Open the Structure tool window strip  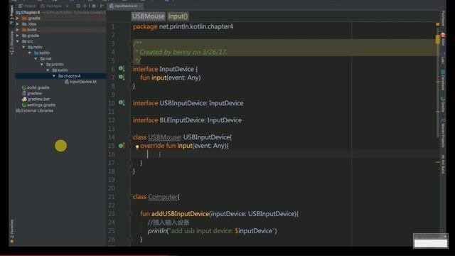pyautogui.click(x=12, y=43)
